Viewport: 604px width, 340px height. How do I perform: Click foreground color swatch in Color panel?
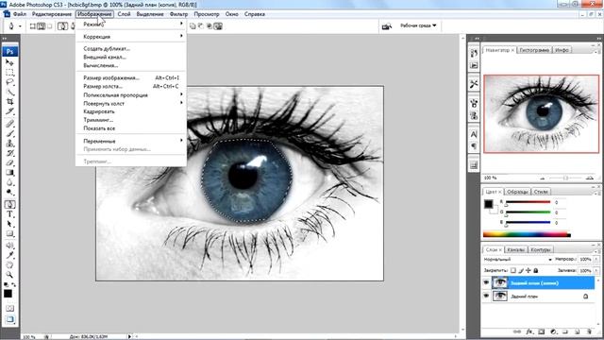point(489,204)
